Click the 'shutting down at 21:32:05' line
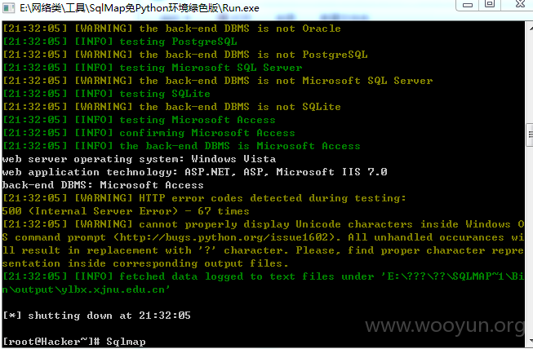The image size is (533, 349). click(96, 316)
